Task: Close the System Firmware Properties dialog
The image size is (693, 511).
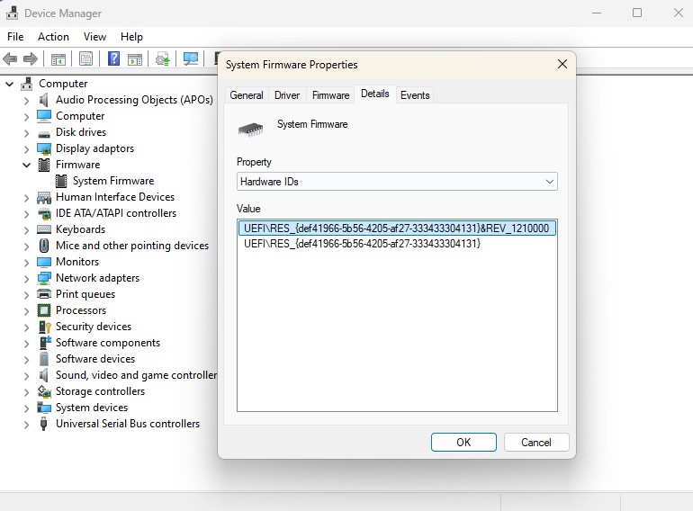Action: [562, 65]
